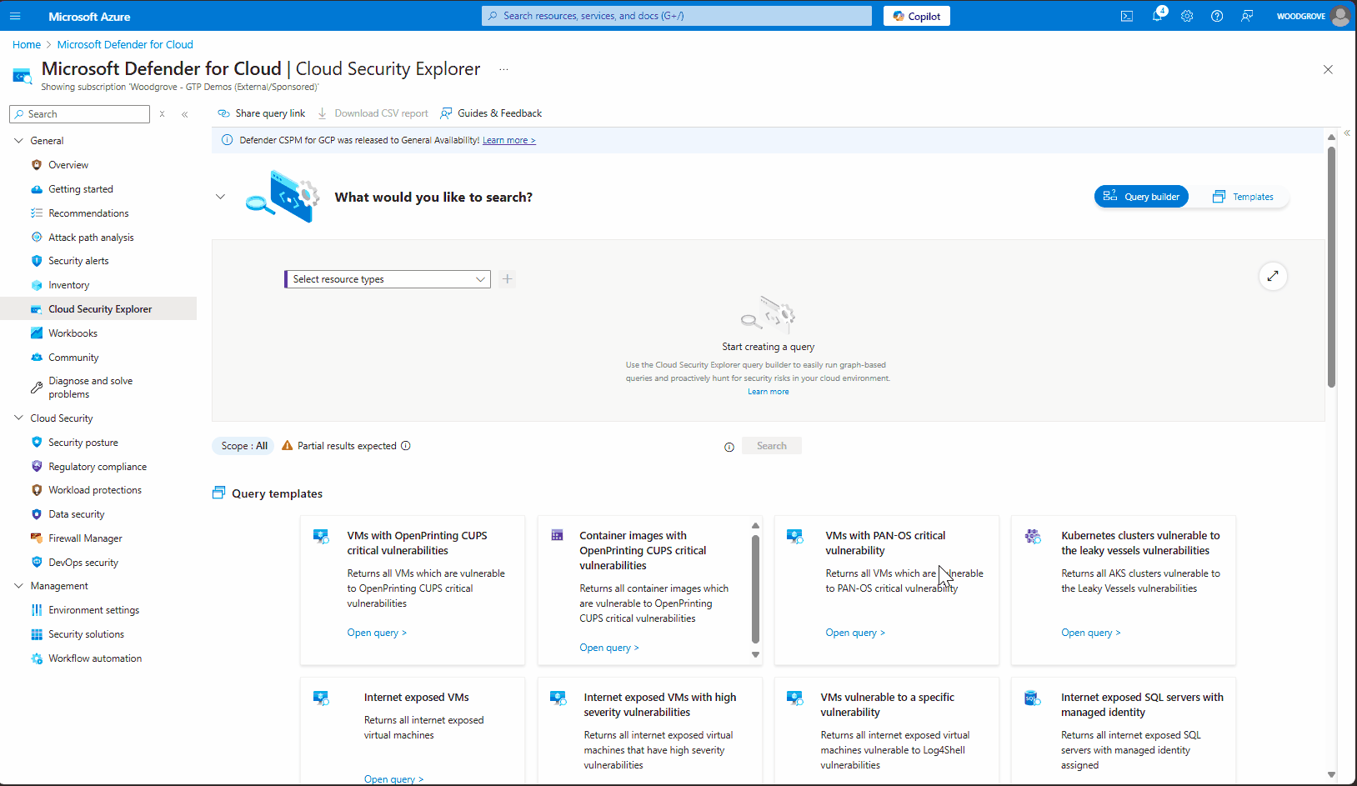This screenshot has height=786, width=1357.
Task: Open Recommendations
Action: click(x=88, y=213)
